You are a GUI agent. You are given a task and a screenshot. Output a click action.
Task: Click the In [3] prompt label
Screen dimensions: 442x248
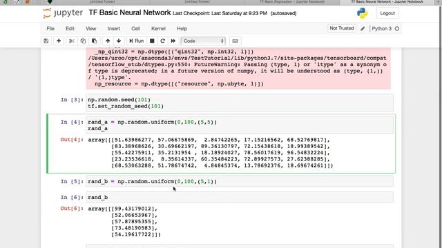coord(72,100)
